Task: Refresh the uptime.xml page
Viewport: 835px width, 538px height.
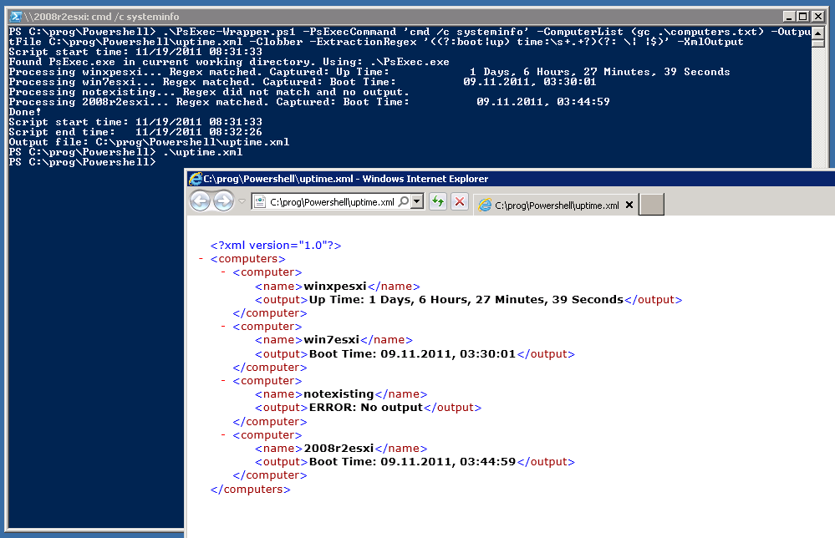Action: pos(438,202)
